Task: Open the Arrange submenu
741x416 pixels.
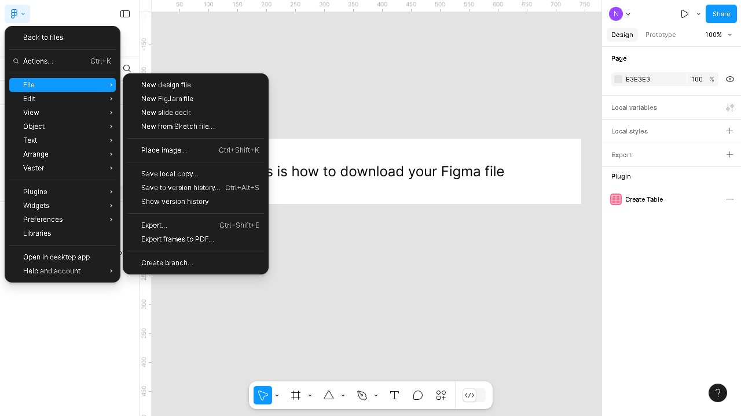Action: (x=63, y=154)
